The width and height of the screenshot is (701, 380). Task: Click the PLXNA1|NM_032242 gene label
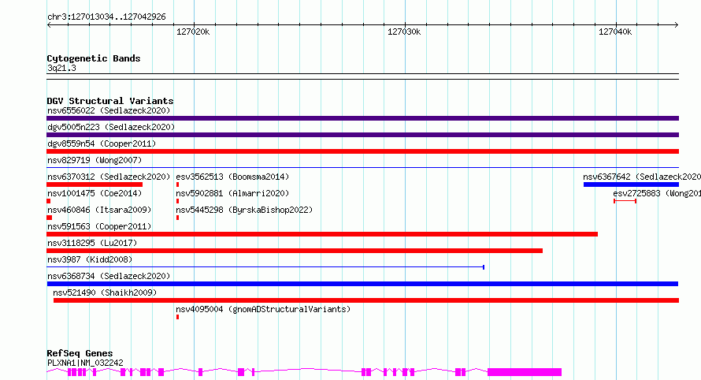coord(85,363)
